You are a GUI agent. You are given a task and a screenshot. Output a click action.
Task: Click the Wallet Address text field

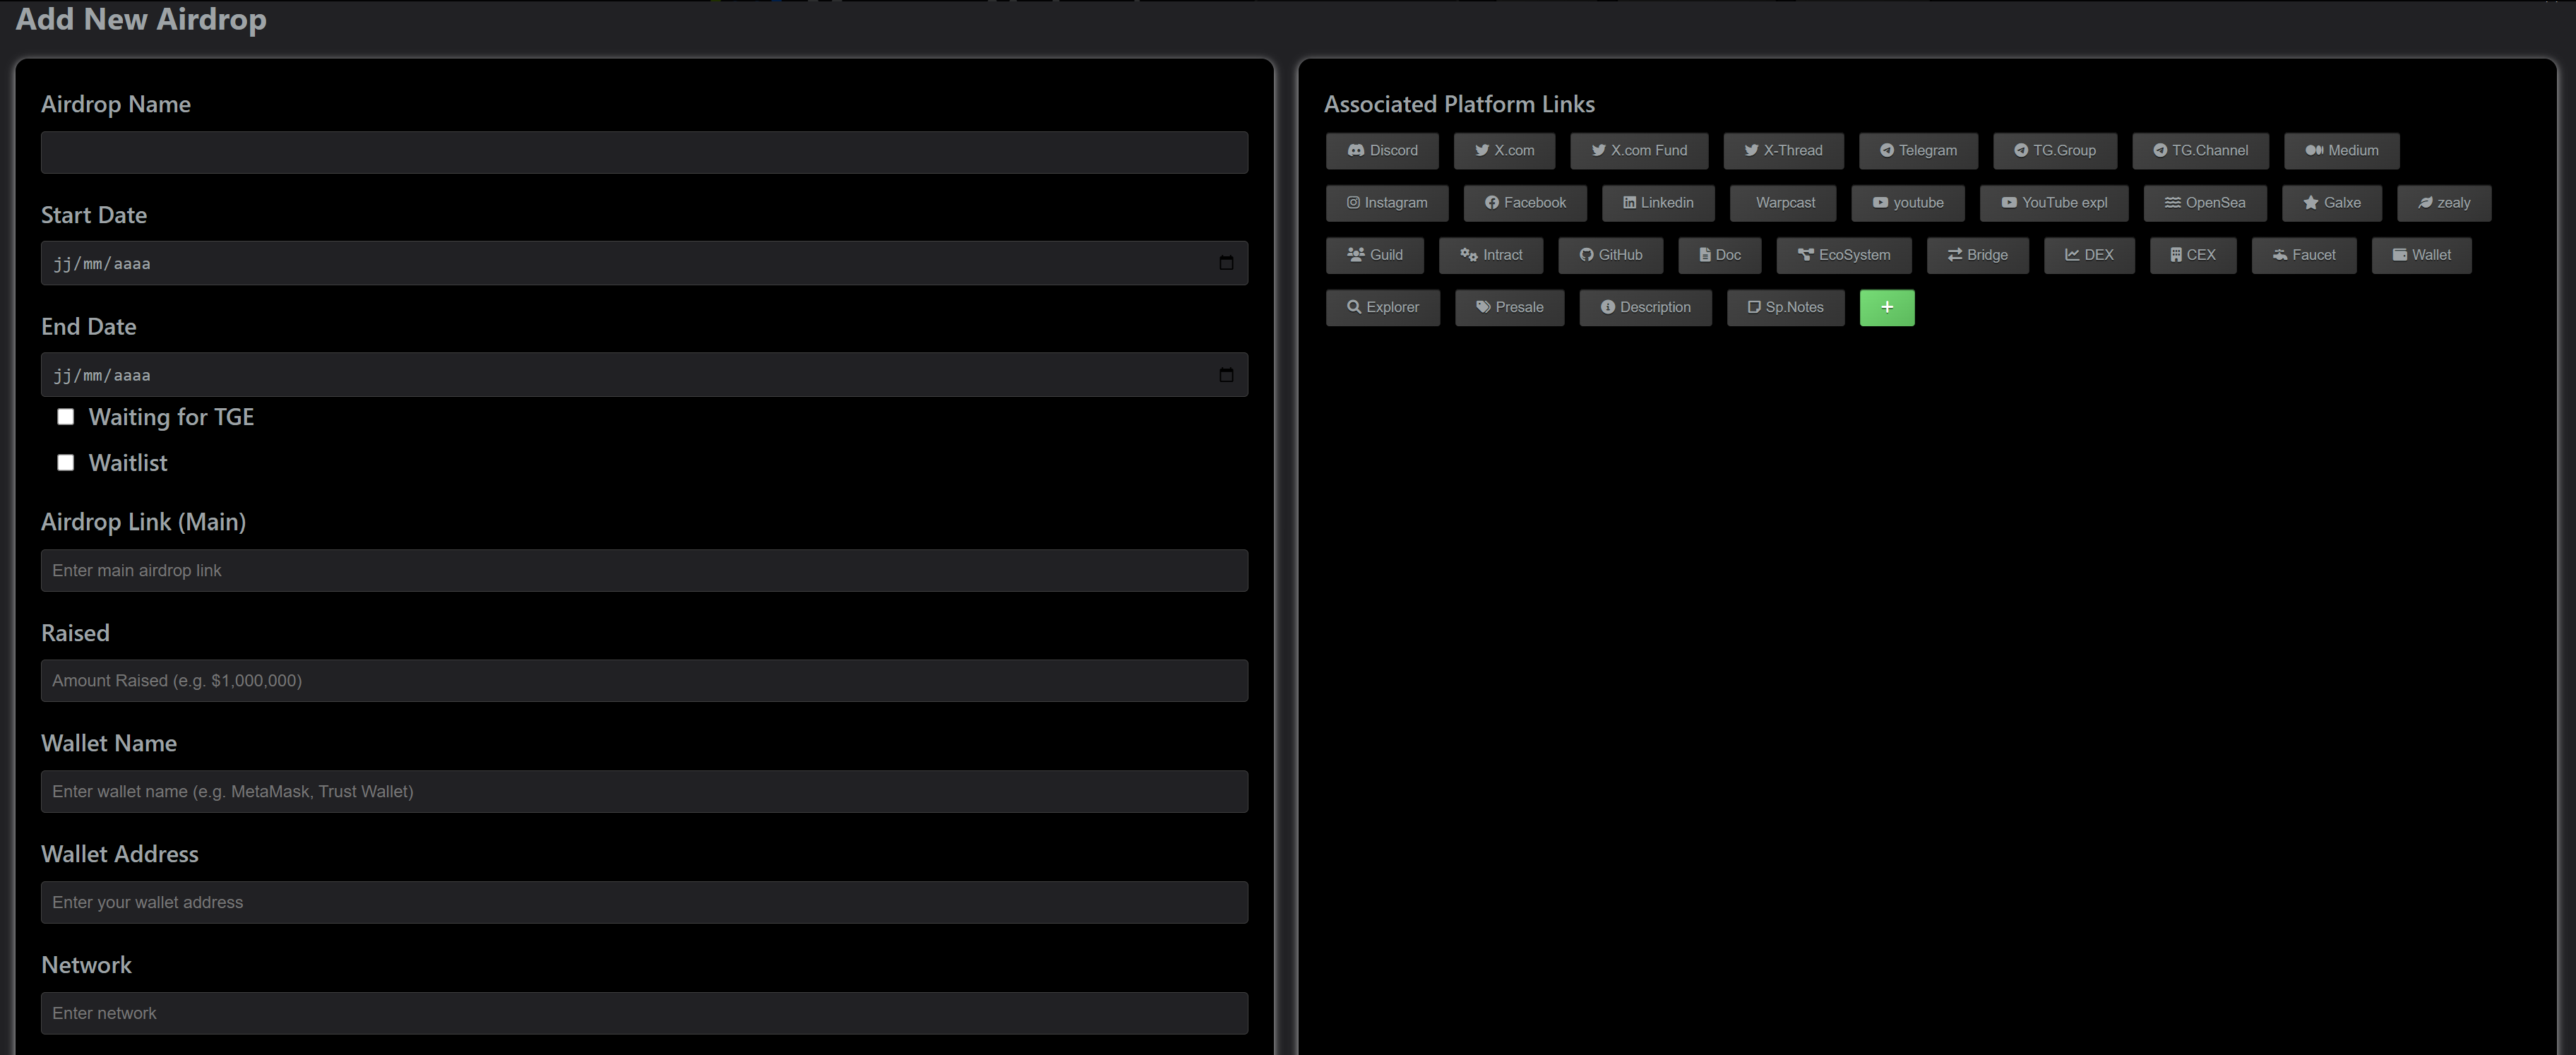644,902
